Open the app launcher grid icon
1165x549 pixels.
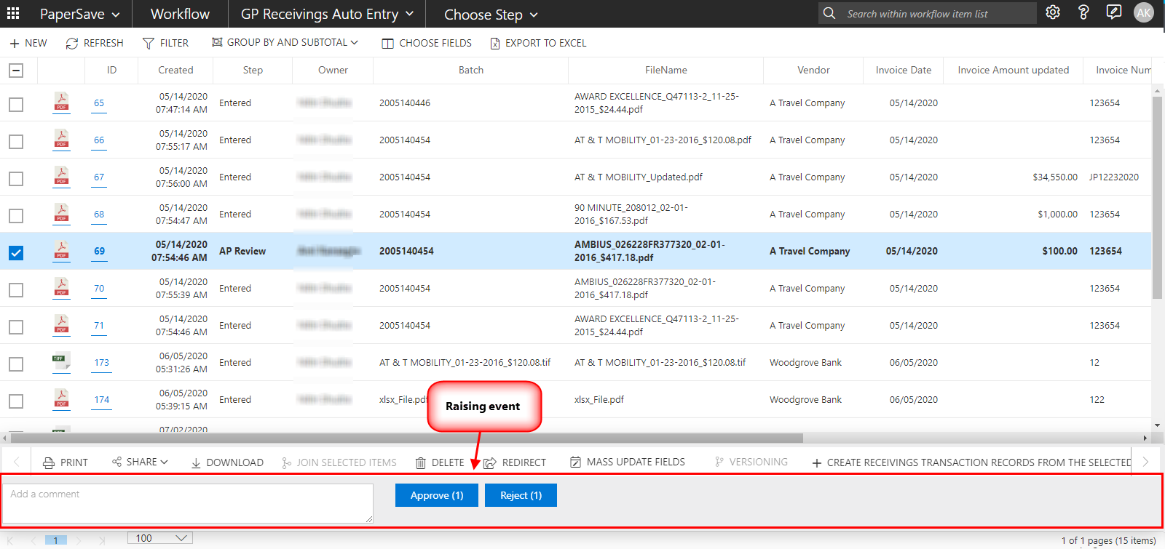pos(13,13)
